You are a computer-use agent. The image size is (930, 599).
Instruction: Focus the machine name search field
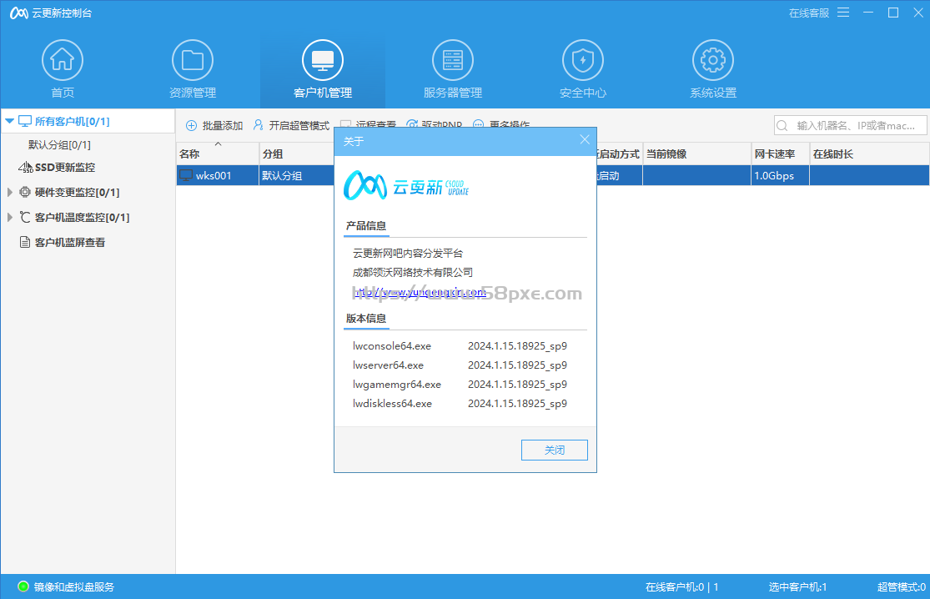click(x=850, y=126)
